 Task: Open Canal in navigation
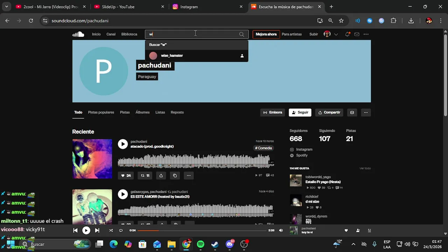pyautogui.click(x=111, y=34)
